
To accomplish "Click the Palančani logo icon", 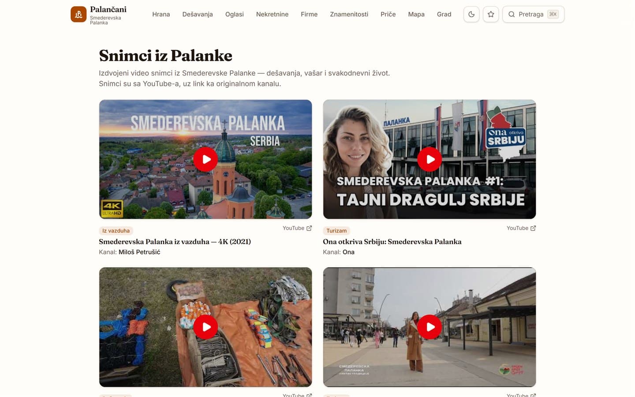I will click(x=78, y=14).
